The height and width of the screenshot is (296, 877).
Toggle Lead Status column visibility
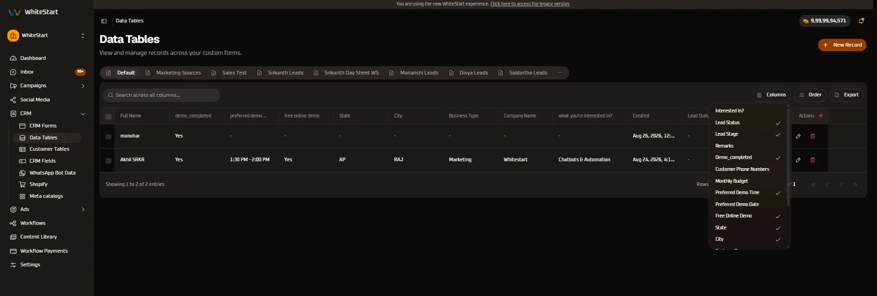click(x=748, y=122)
